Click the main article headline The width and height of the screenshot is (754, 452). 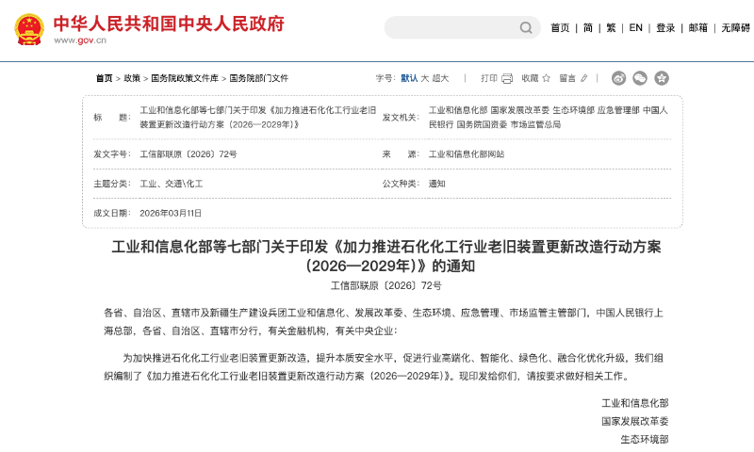click(386, 256)
